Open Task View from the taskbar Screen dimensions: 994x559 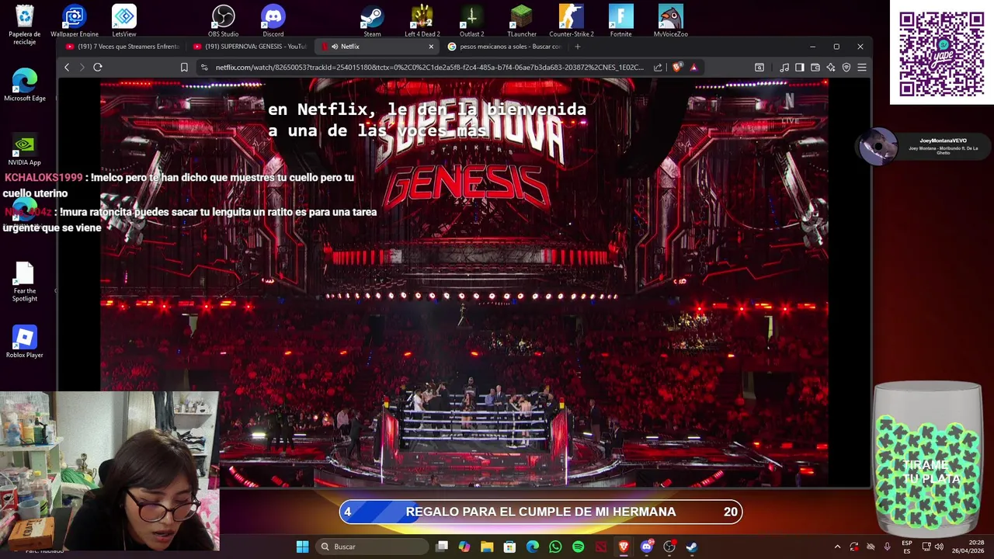442,547
